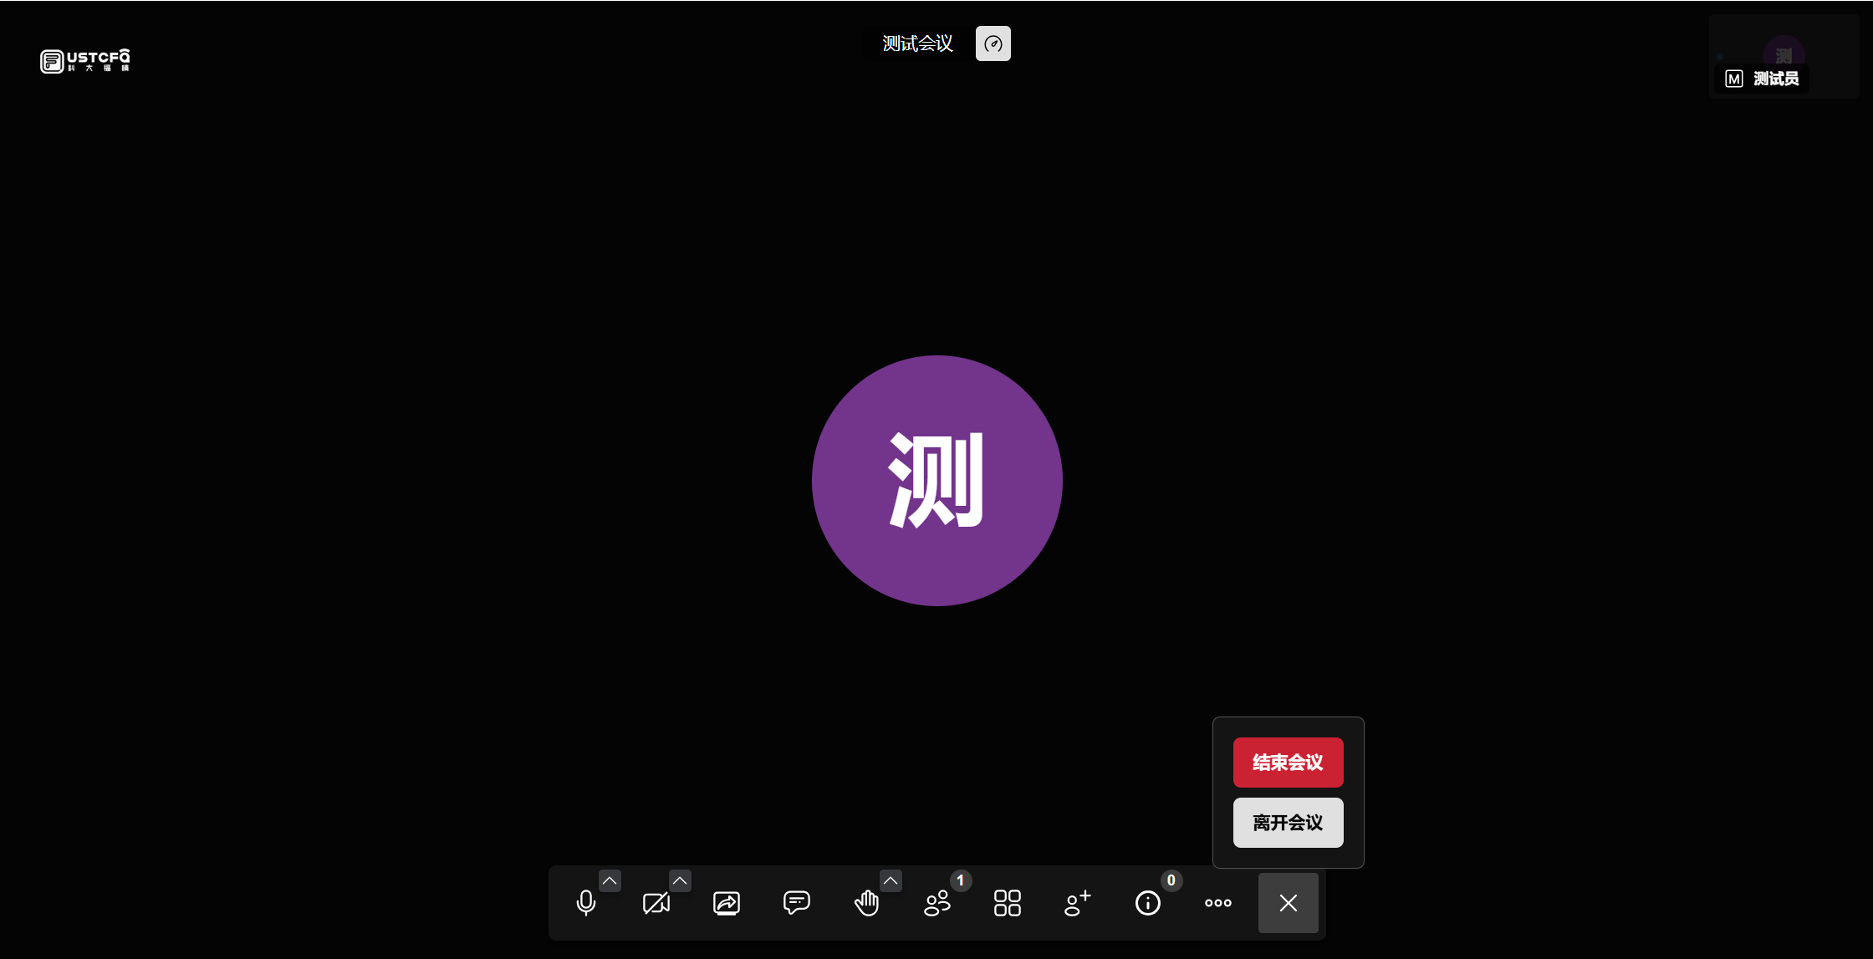Click the 测试会议 meeting title
The image size is (1873, 959).
916,43
